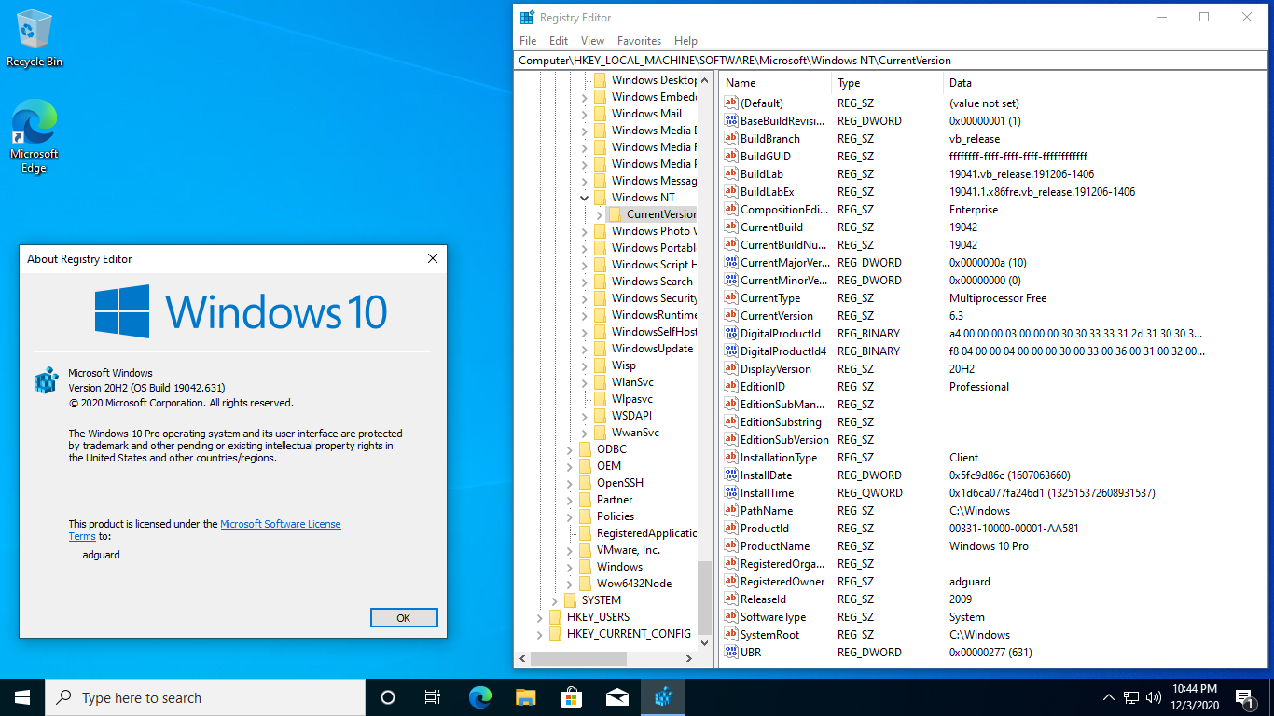Select the ReleaseId value name

(763, 599)
